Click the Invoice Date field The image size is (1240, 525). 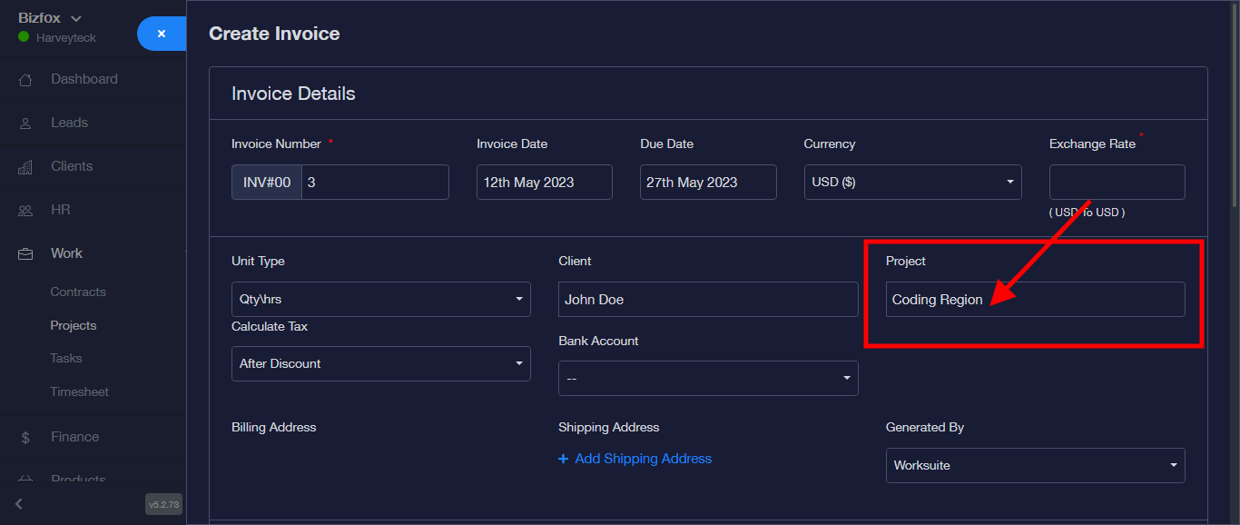click(x=544, y=183)
